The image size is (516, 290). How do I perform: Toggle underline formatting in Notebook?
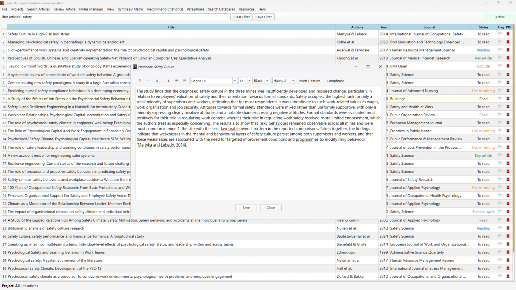pyautogui.click(x=169, y=81)
